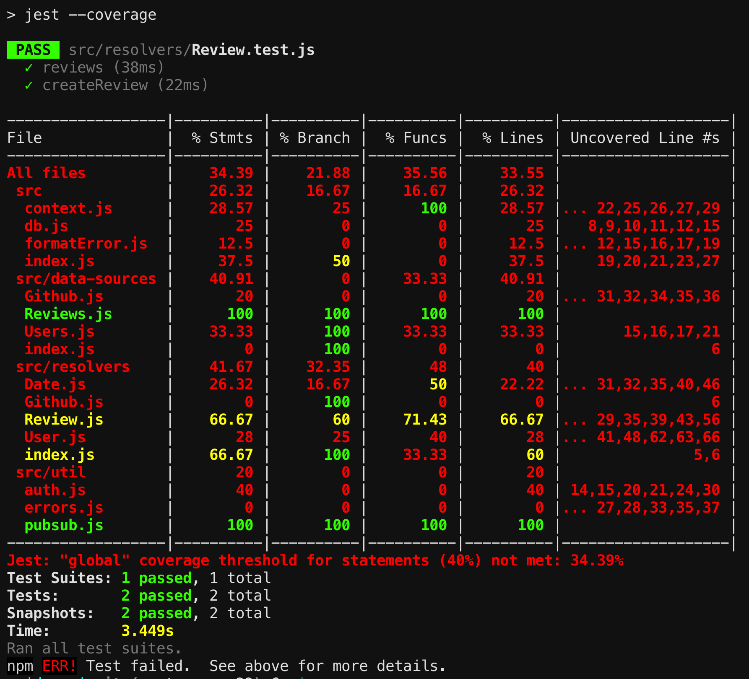
Task: Click the green 100 funcs value for context.js
Action: coord(434,208)
